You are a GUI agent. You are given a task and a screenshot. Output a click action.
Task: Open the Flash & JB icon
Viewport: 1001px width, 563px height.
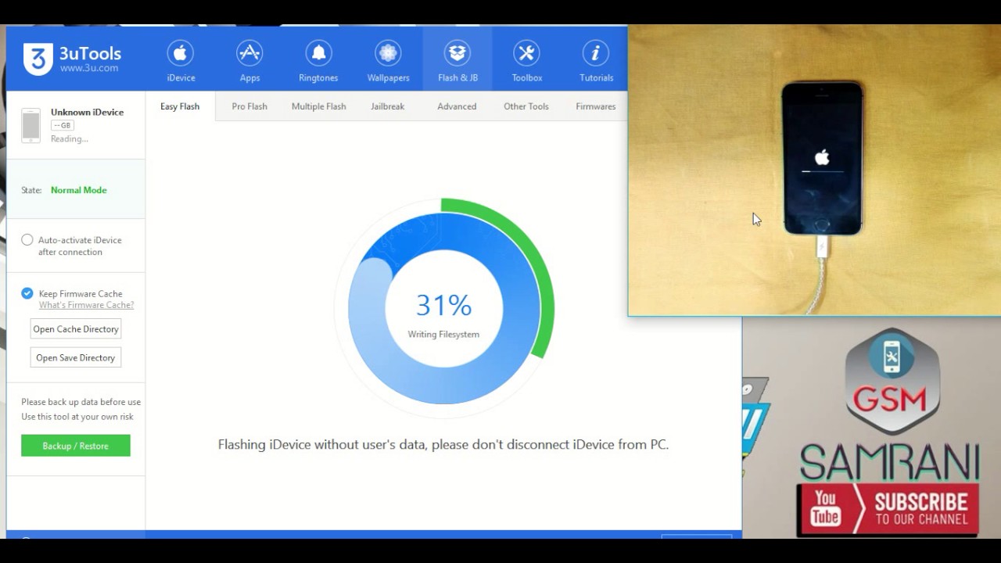(x=457, y=53)
